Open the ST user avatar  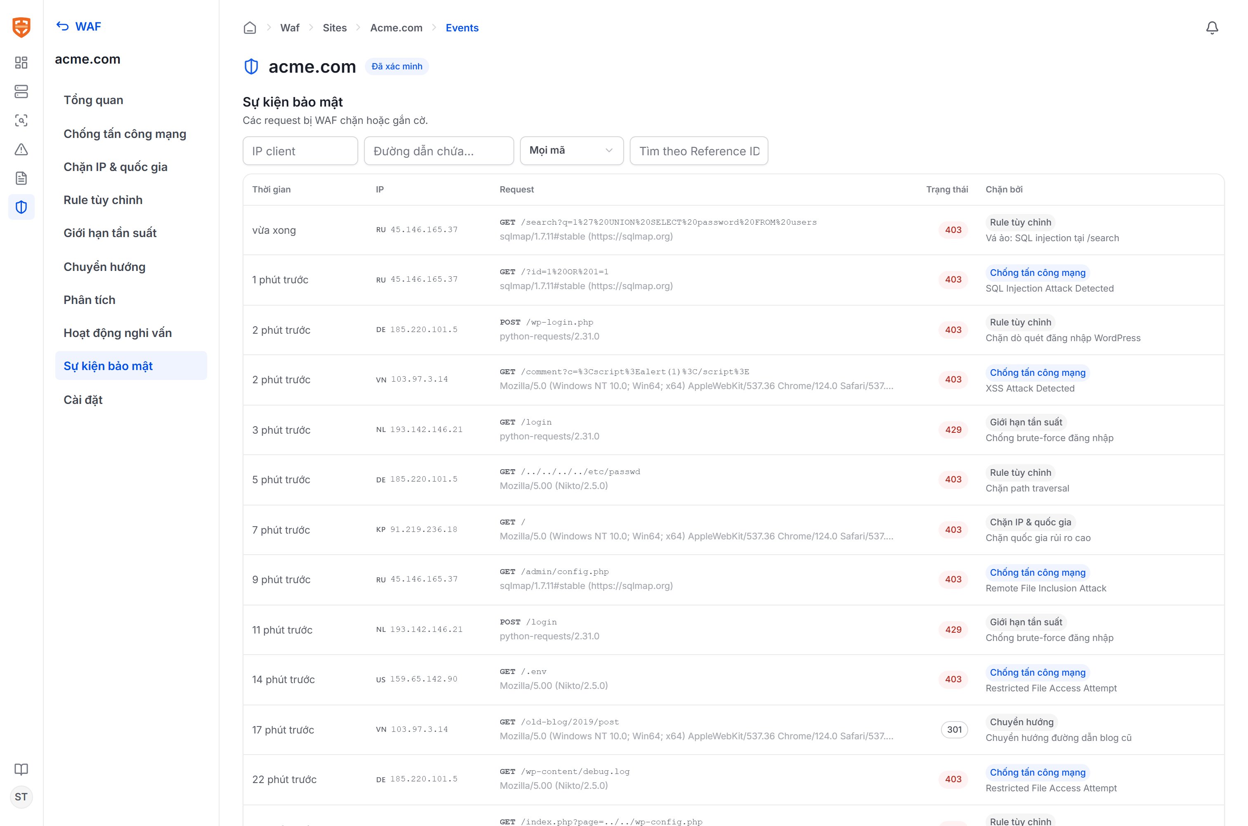point(21,797)
